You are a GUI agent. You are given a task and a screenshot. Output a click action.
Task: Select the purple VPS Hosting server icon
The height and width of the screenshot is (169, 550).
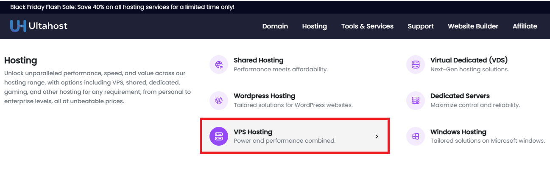point(219,136)
